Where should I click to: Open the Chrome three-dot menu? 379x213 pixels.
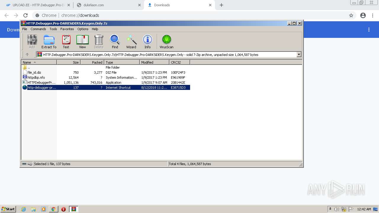[373, 15]
